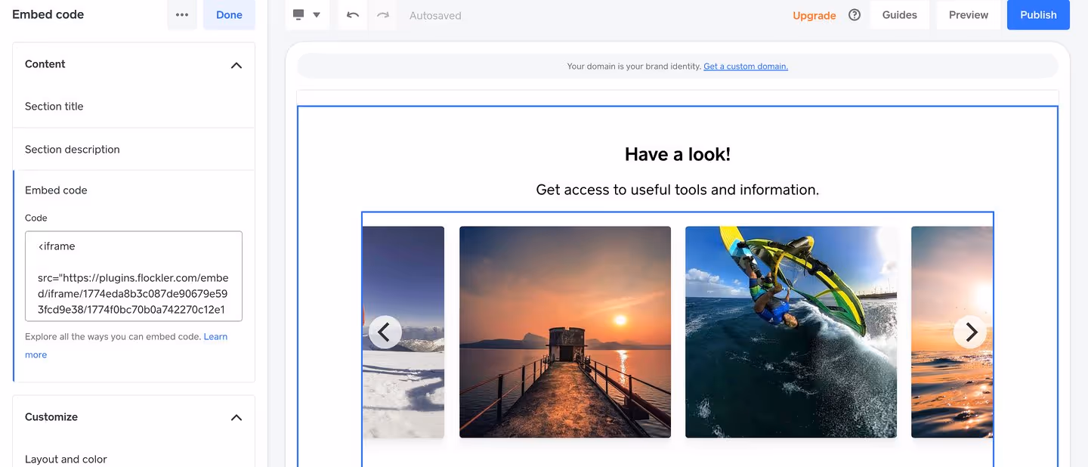This screenshot has height=467, width=1088.
Task: Open the desktop device view dropdown
Action: click(x=308, y=15)
